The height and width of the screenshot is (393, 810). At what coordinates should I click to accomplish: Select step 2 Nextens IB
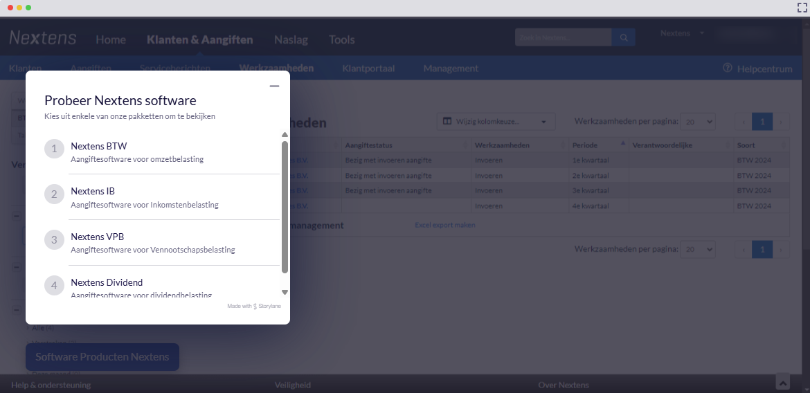pyautogui.click(x=162, y=197)
